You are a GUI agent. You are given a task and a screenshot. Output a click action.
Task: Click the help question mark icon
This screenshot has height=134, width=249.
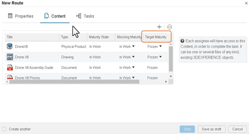coord(182,41)
